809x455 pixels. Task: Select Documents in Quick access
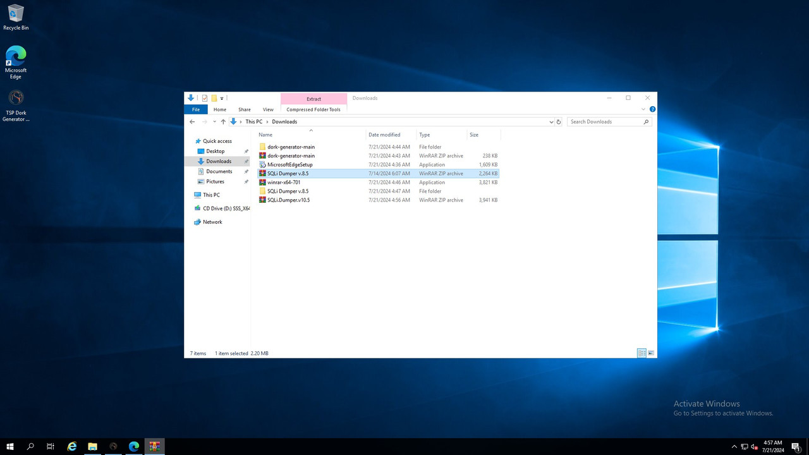coord(219,171)
